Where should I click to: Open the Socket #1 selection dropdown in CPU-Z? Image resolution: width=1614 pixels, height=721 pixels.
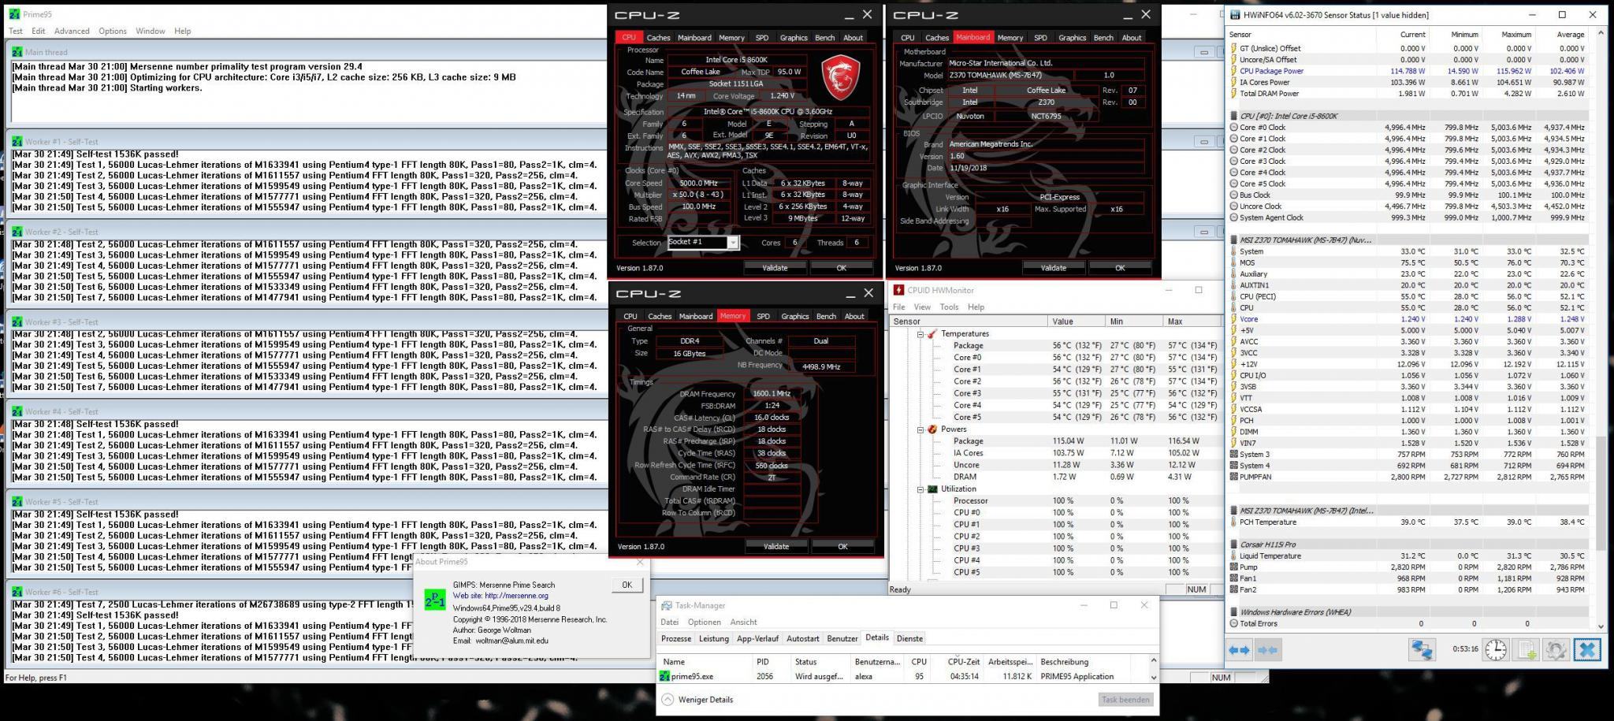[x=733, y=243]
